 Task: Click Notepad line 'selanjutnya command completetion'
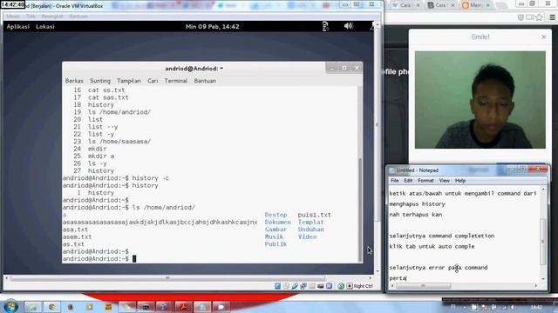(442, 236)
